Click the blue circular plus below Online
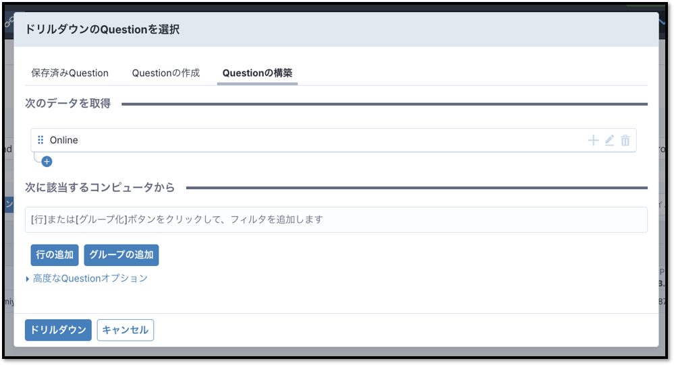This screenshot has width=674, height=365. (47, 162)
